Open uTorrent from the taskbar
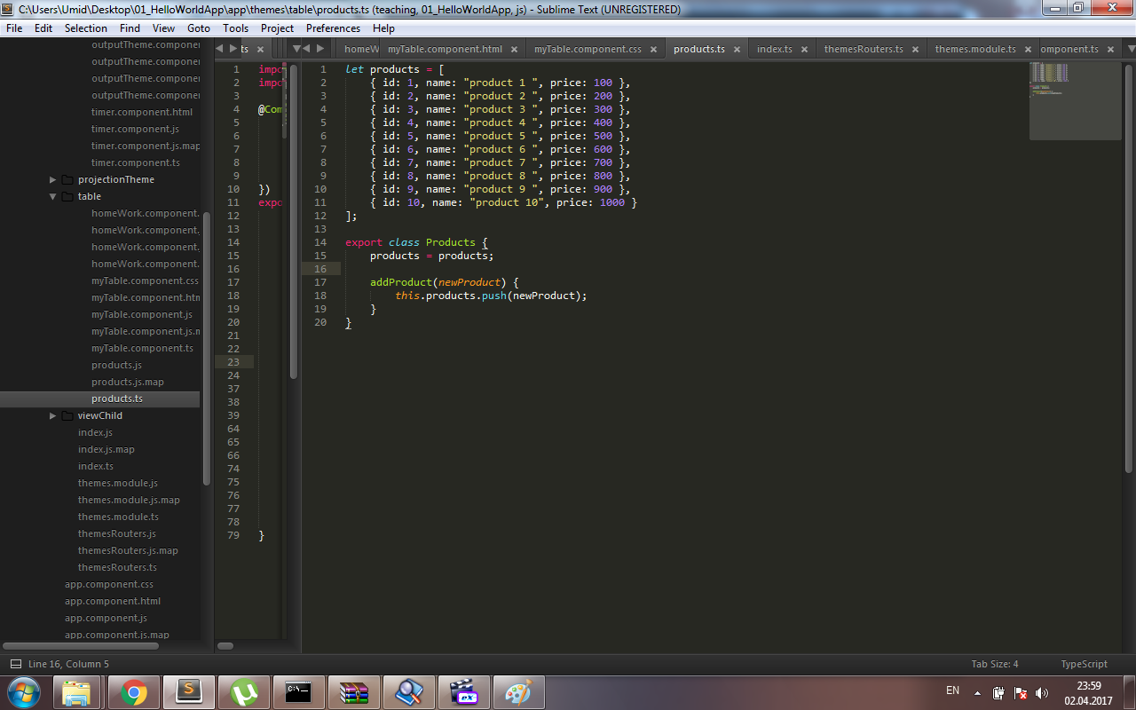Viewport: 1136px width, 710px height. tap(243, 692)
